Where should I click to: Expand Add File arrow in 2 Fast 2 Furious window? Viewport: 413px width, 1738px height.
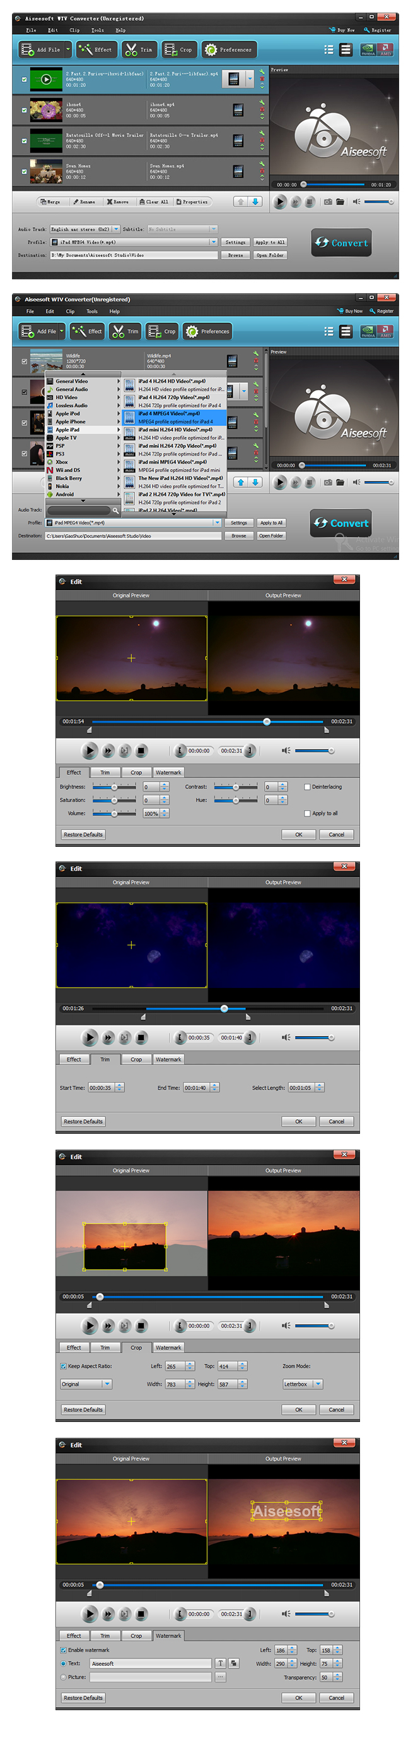67,49
